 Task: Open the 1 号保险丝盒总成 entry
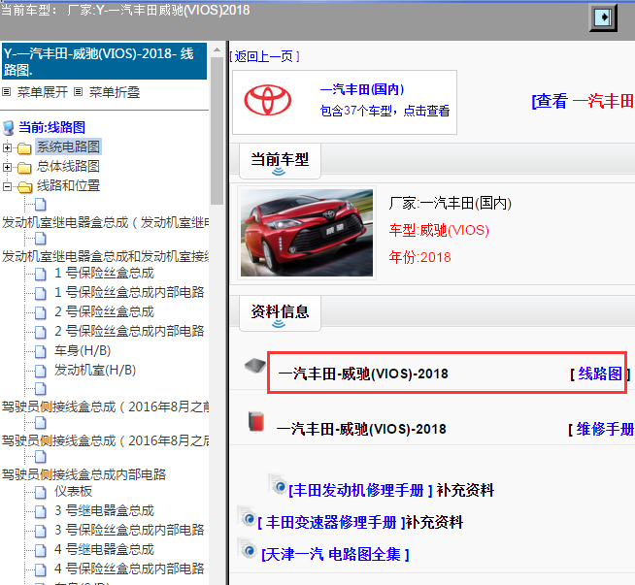(104, 273)
